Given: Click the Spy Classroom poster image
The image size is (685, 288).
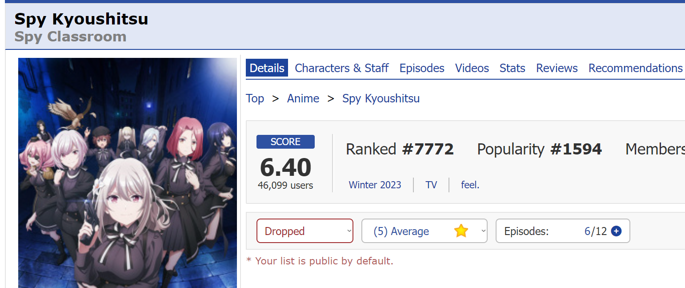Looking at the screenshot, I should [x=128, y=173].
